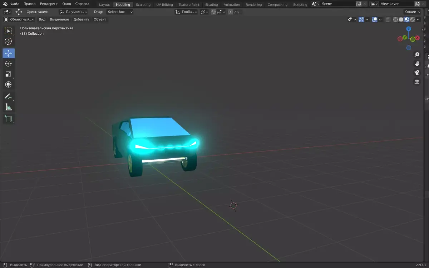This screenshot has height=268, width=429.
Task: Click the View Layer name field
Action: 396,4
